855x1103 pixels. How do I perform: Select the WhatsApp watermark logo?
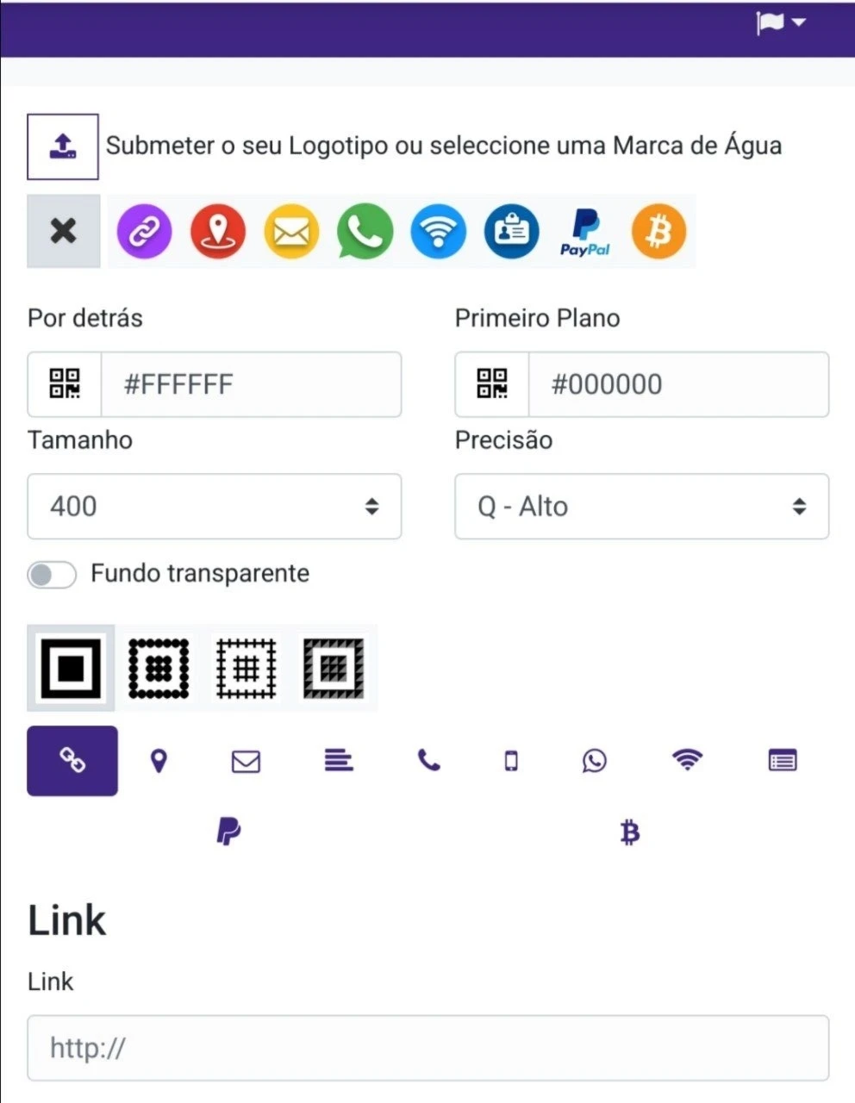pyautogui.click(x=365, y=231)
